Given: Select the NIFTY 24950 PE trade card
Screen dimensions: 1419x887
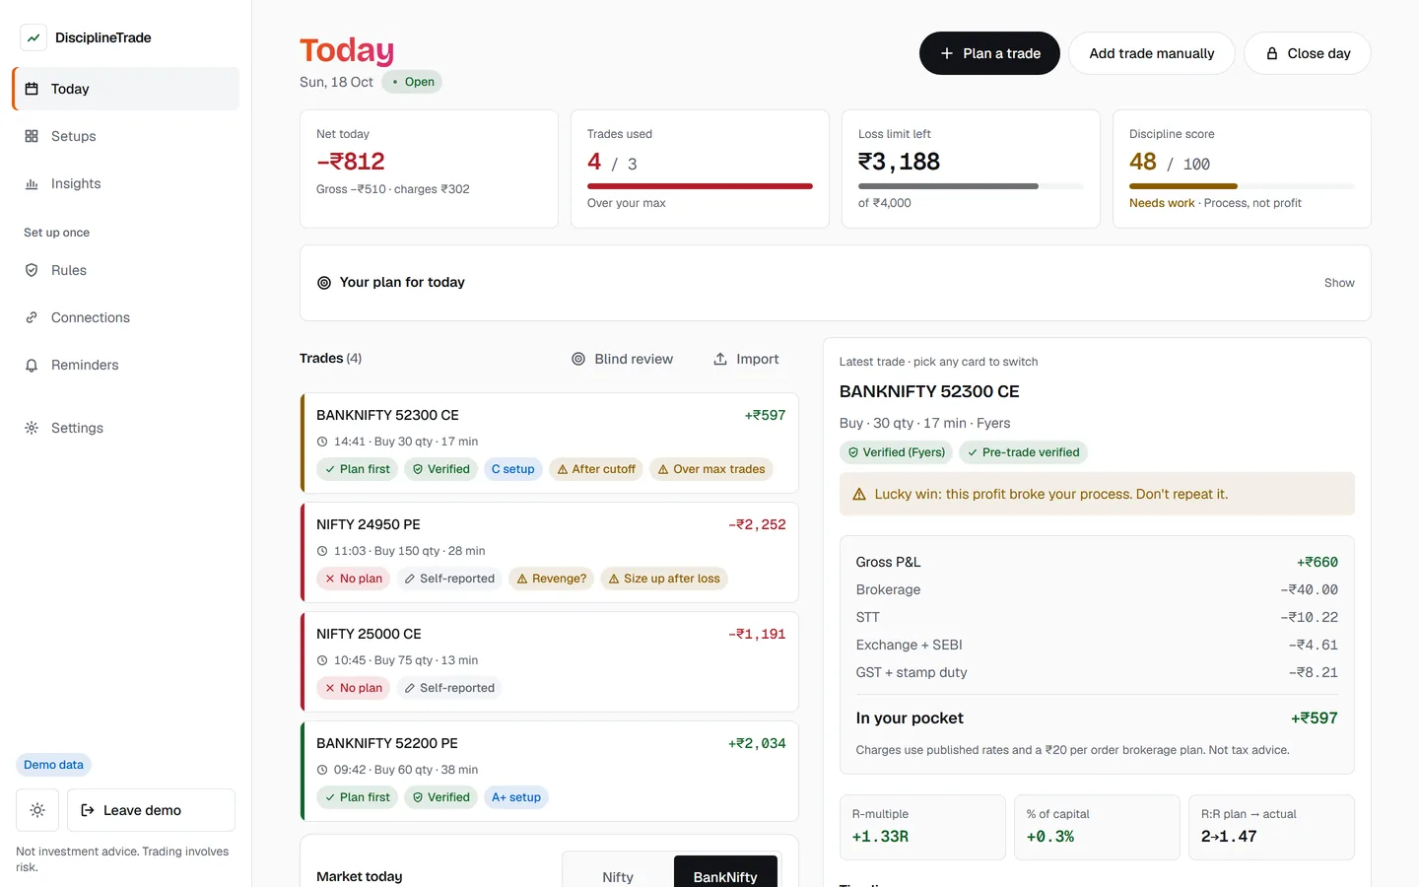Looking at the screenshot, I should [x=549, y=552].
